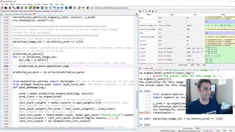
Task: Click the SIZE variable value 224
Action: tap(220, 33)
